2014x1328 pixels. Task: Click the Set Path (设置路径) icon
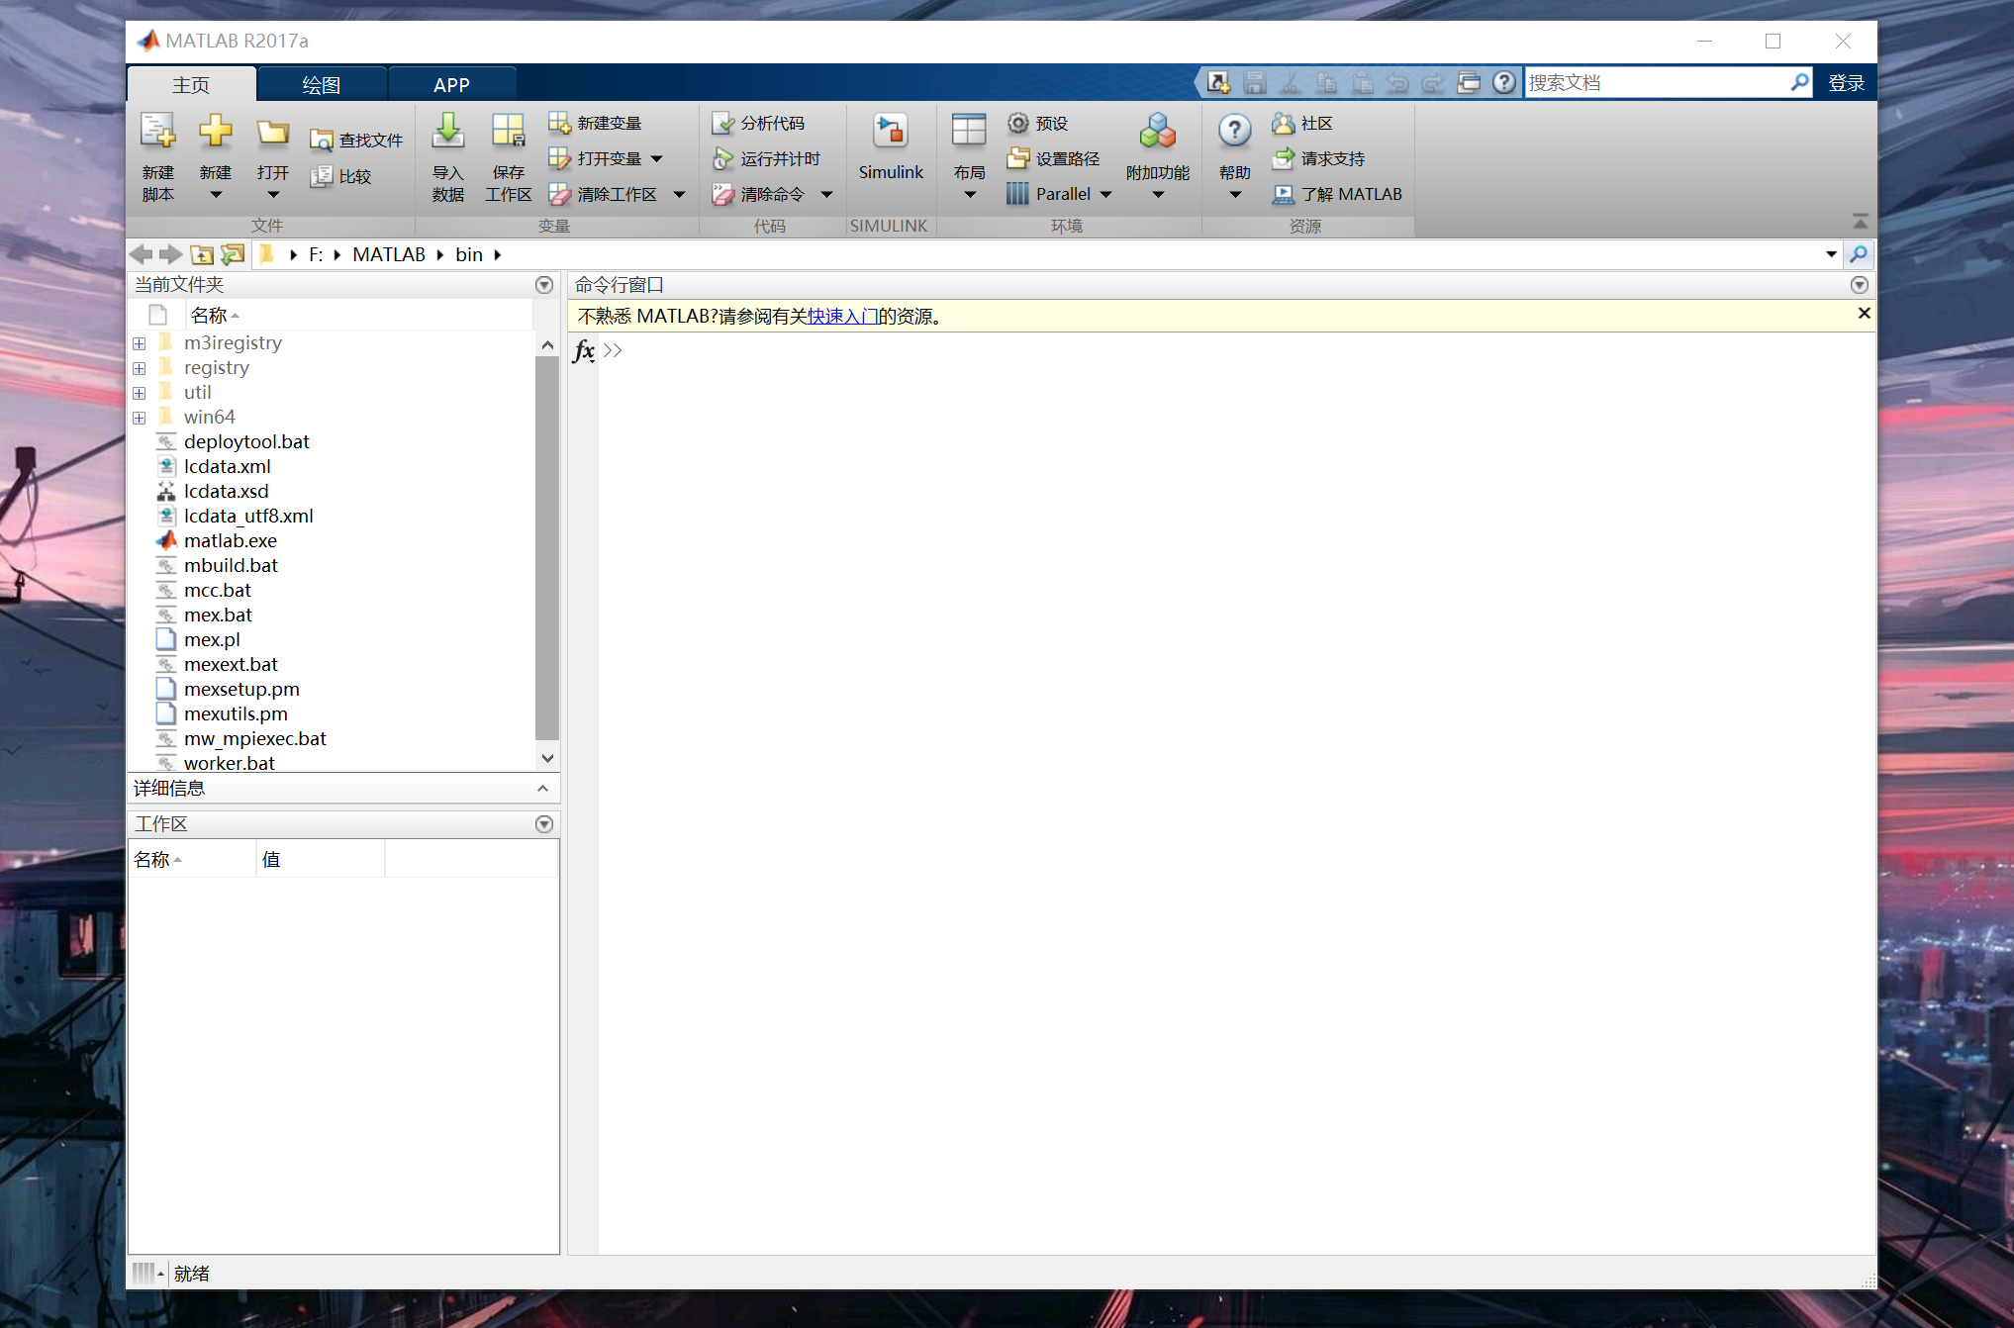click(x=1017, y=158)
